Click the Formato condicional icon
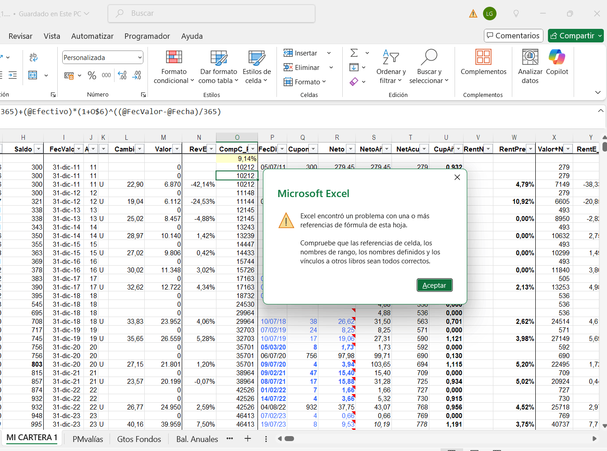 [174, 58]
